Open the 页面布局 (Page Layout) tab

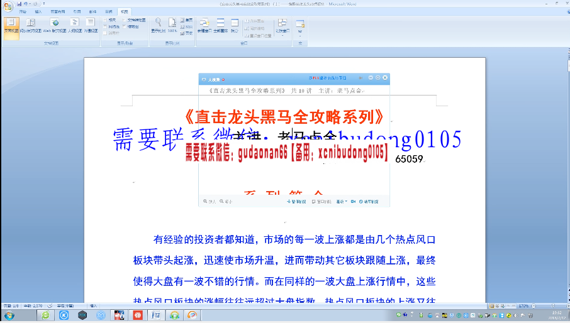(58, 11)
